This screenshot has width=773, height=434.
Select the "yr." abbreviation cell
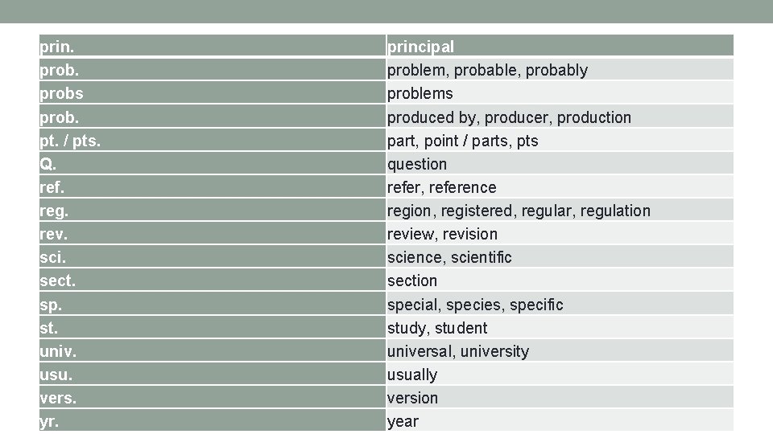(49, 421)
